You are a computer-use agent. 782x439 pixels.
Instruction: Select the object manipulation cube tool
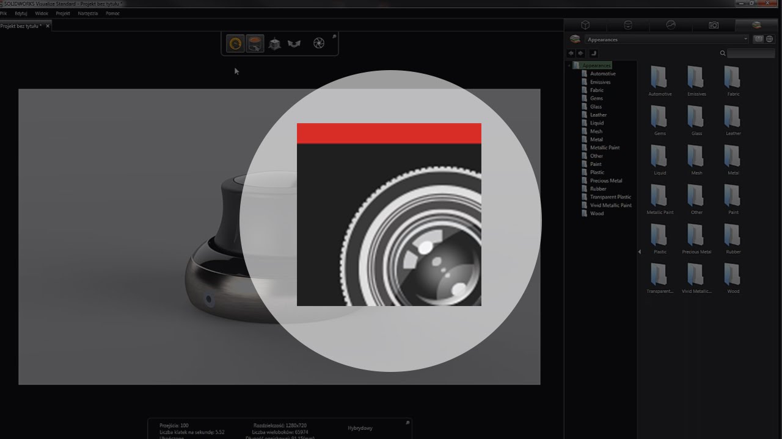coord(275,44)
